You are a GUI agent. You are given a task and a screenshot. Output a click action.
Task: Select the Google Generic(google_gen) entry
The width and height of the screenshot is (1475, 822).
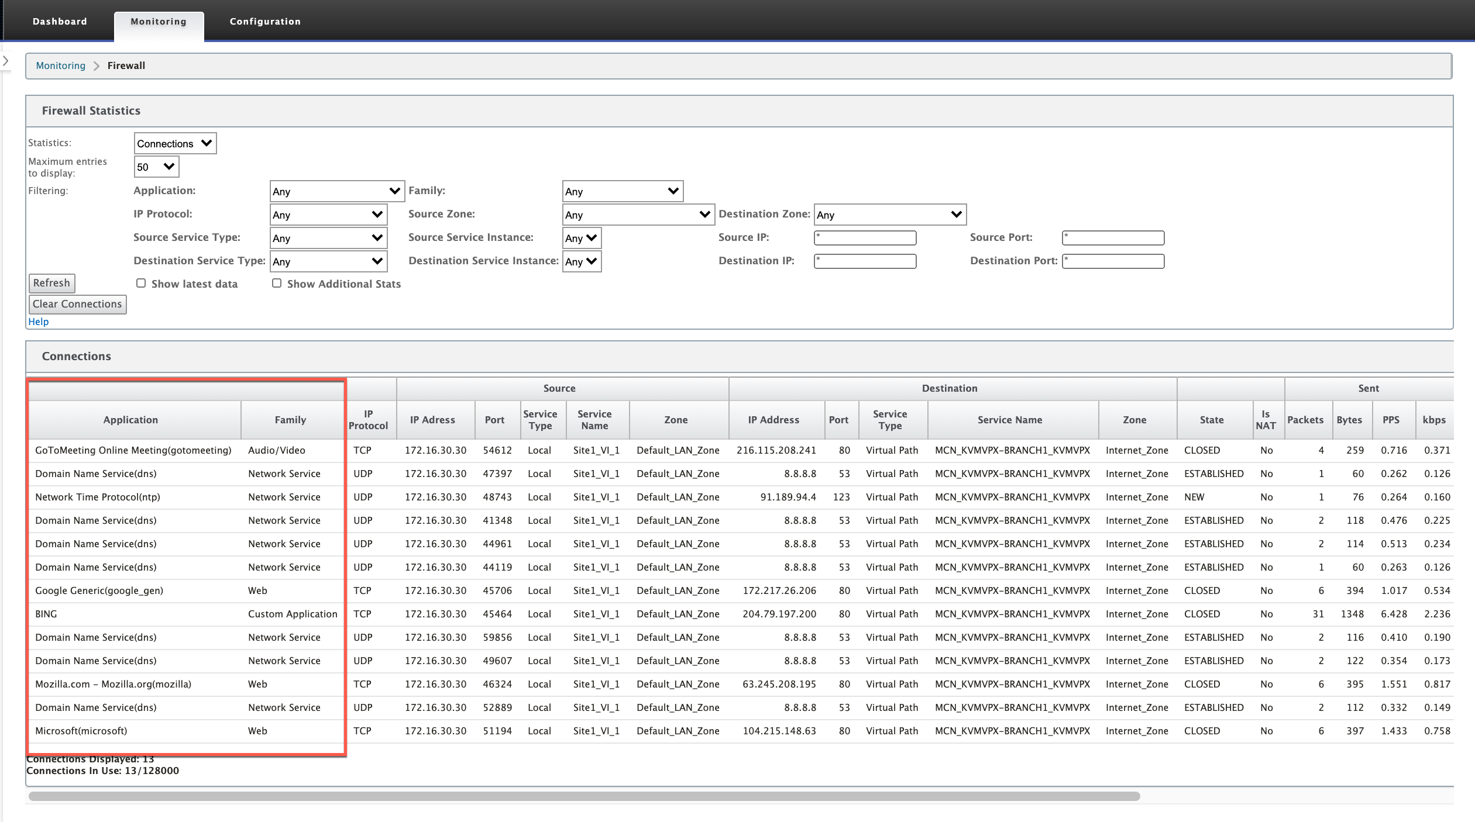coord(99,590)
